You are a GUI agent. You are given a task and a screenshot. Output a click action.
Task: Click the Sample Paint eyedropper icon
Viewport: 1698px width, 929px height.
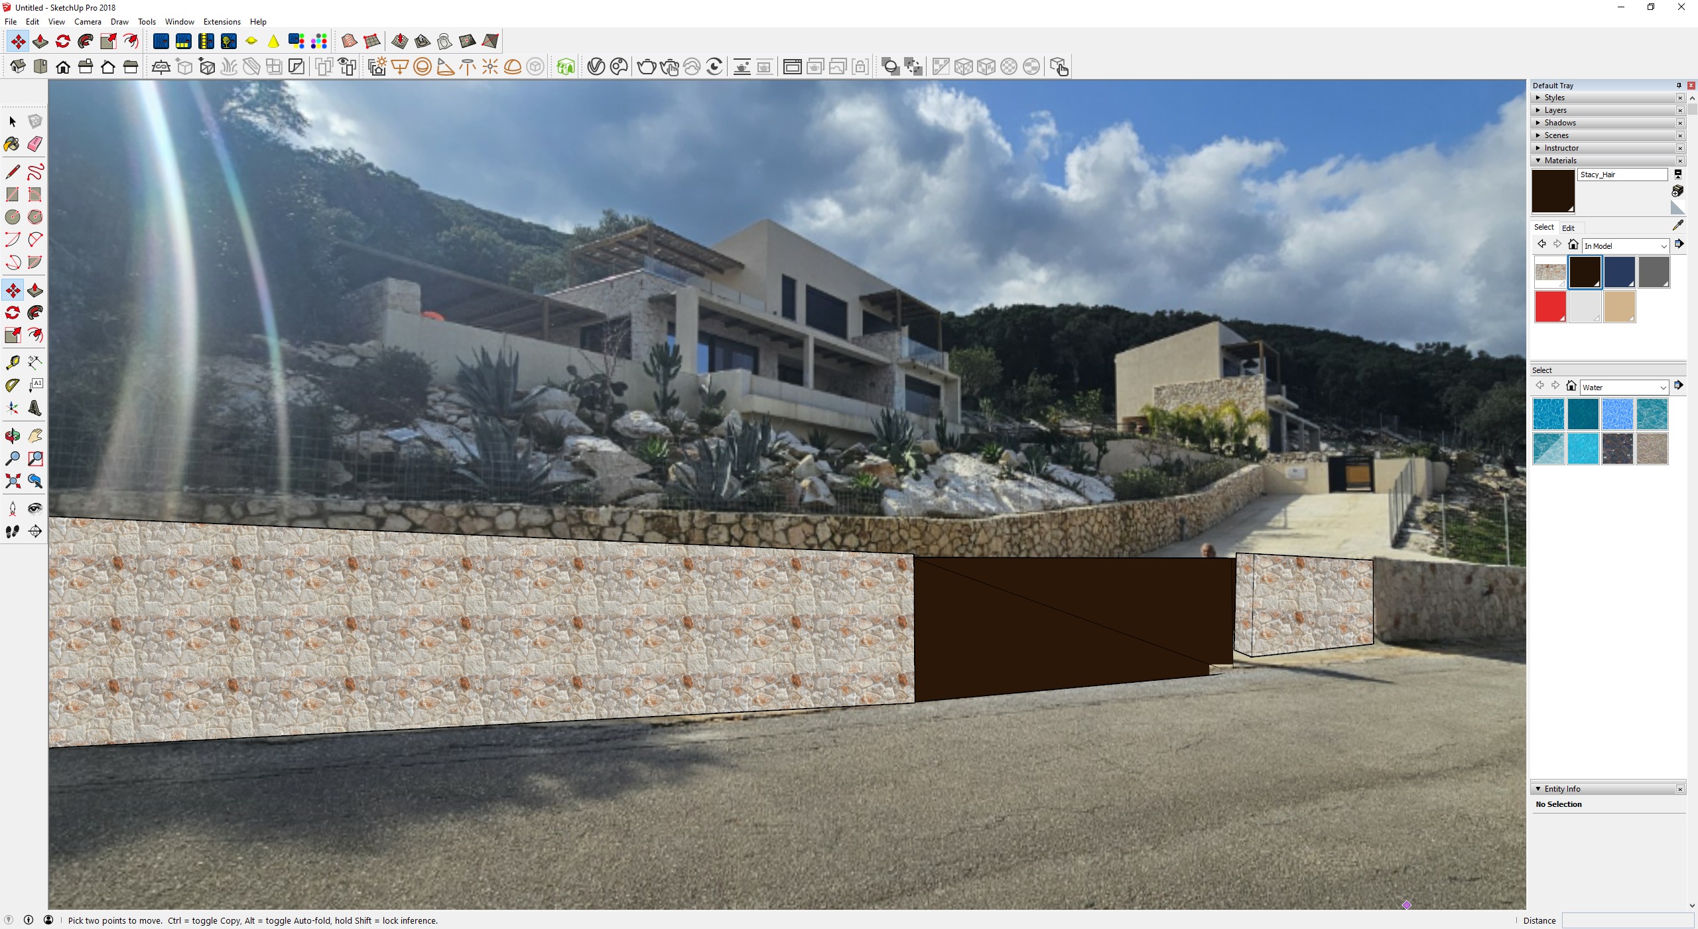coord(1677,226)
